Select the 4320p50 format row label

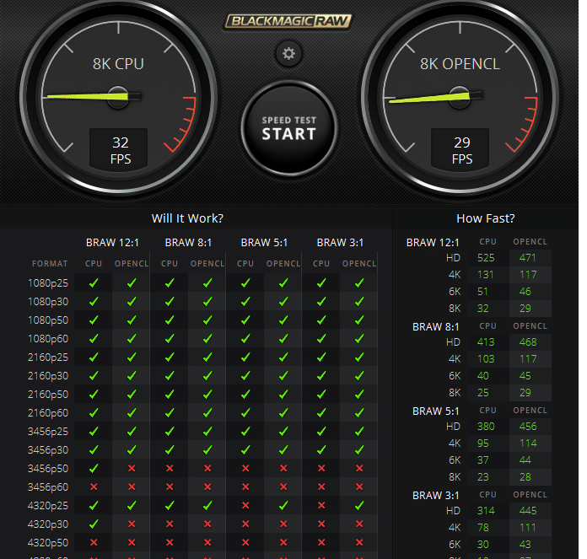(48, 543)
